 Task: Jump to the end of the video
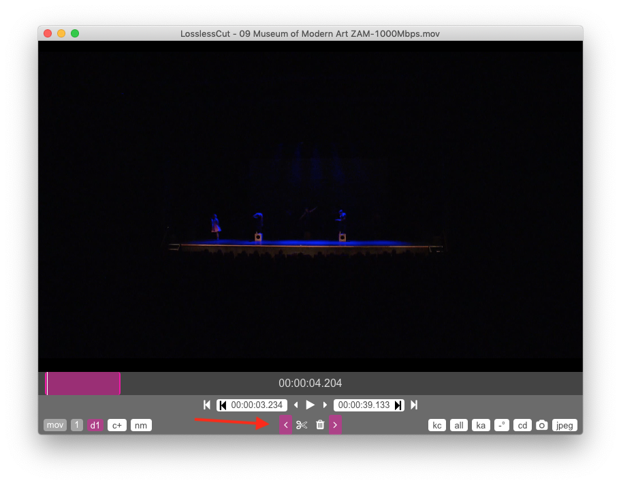pos(414,405)
